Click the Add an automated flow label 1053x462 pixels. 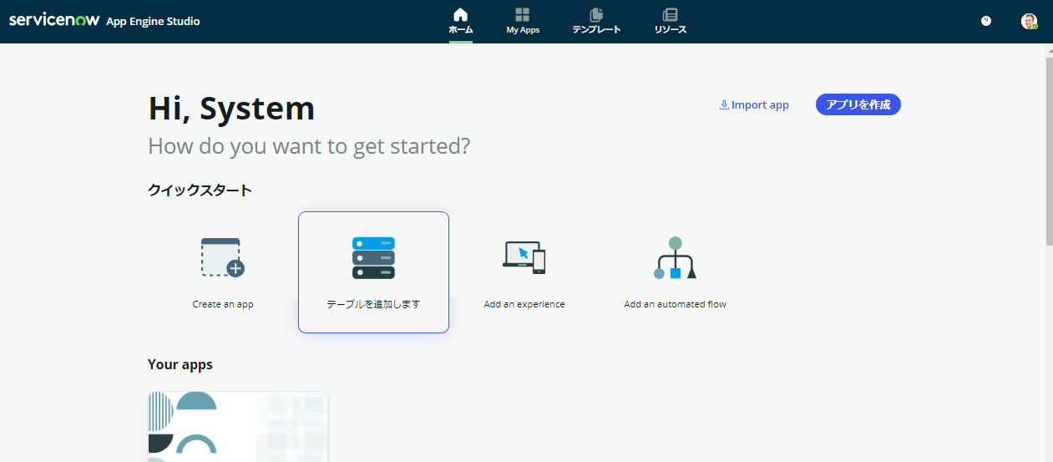(x=675, y=305)
